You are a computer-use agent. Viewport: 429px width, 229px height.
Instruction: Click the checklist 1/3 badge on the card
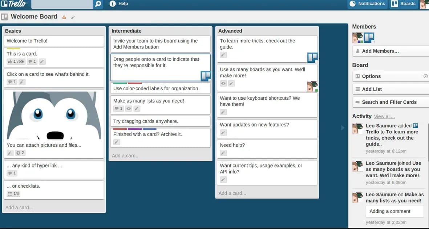[x=13, y=194]
